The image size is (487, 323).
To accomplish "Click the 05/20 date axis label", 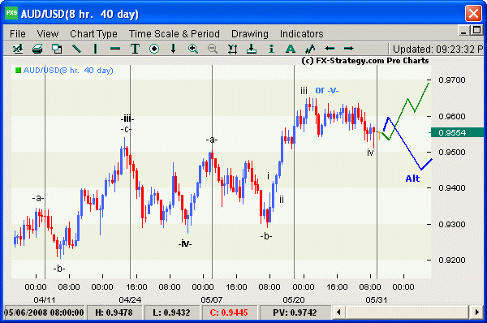I will pyautogui.click(x=294, y=299).
